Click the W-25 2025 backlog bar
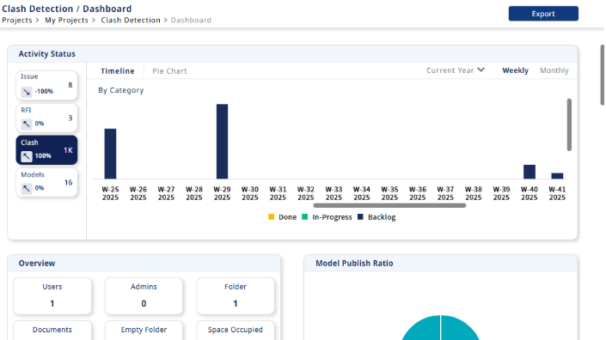The image size is (606, 340). (110, 154)
